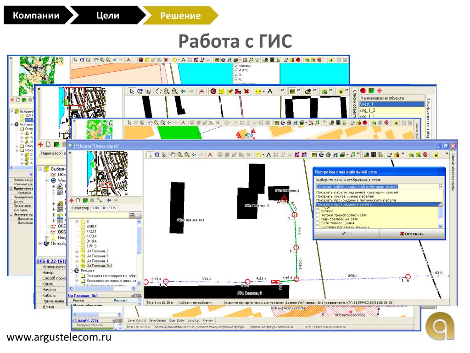Click red circle node 1-1 on the map

[295, 215]
